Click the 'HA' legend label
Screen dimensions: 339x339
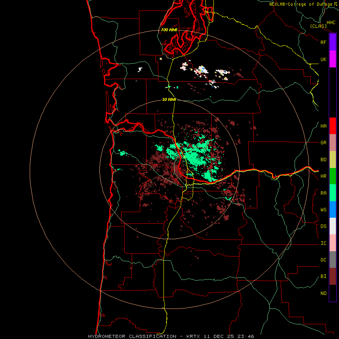(323, 126)
